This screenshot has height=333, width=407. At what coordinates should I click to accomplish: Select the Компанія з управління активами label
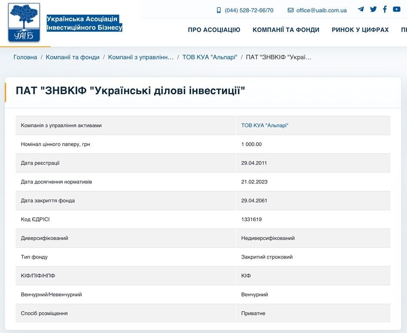[61, 126]
